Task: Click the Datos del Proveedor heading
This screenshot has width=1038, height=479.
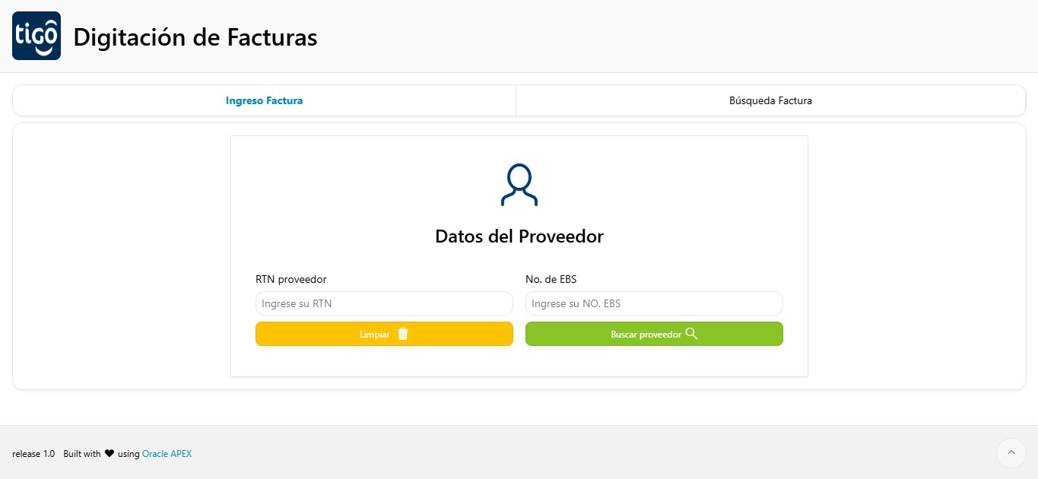Action: tap(519, 236)
